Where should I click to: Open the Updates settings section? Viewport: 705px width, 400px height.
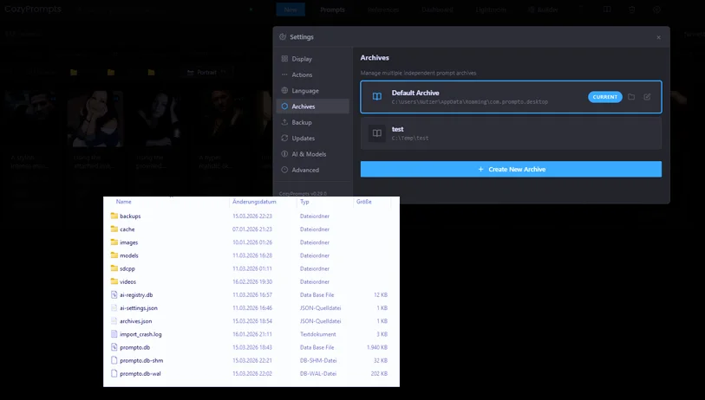point(312,139)
